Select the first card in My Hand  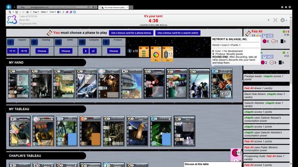click(19, 83)
